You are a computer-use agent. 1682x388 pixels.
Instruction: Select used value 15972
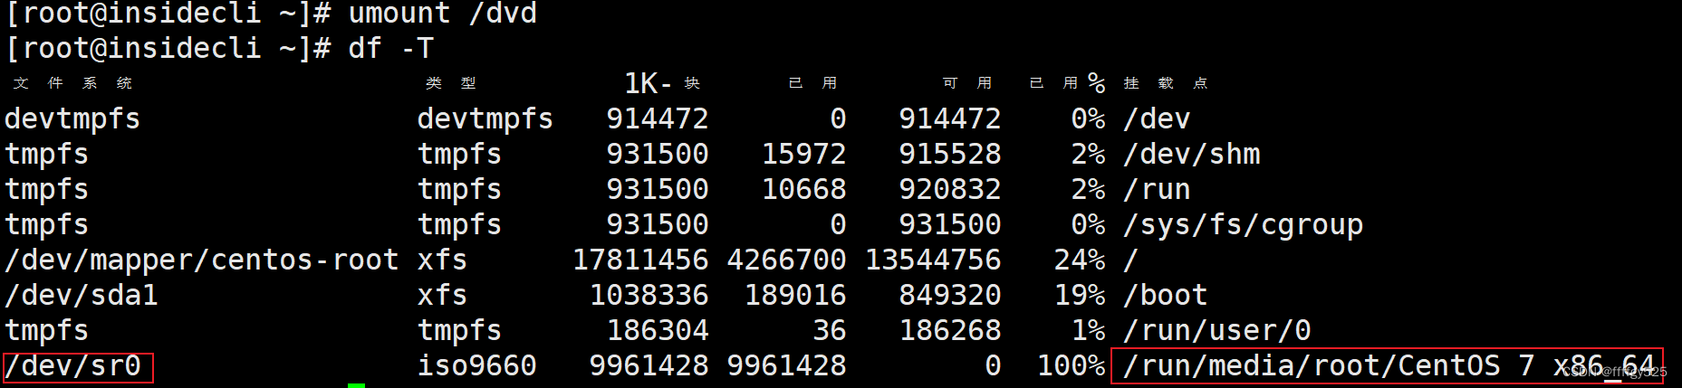point(804,154)
